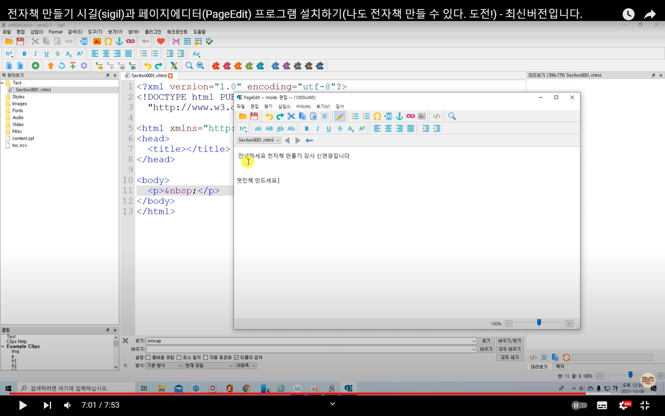Screen dimensions: 665x416
Task: Open Section0001.xhtml dropdown in PageEdit
Action: click(259, 140)
